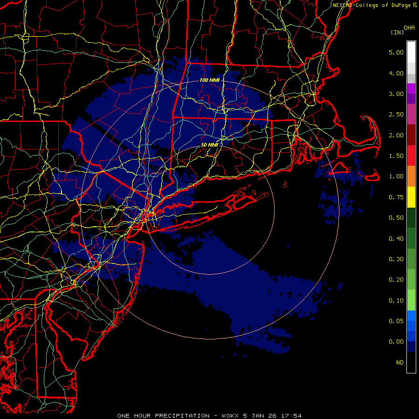Select the orange swatch beside 1.00
The width and height of the screenshot is (419, 419).
[x=411, y=176]
